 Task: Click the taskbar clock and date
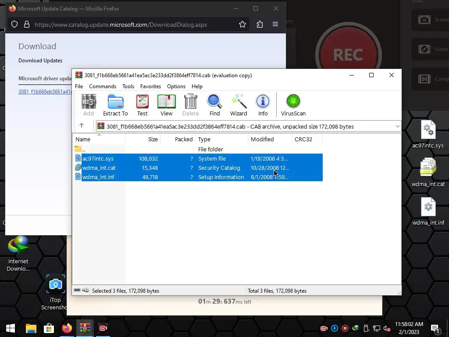(x=409, y=328)
